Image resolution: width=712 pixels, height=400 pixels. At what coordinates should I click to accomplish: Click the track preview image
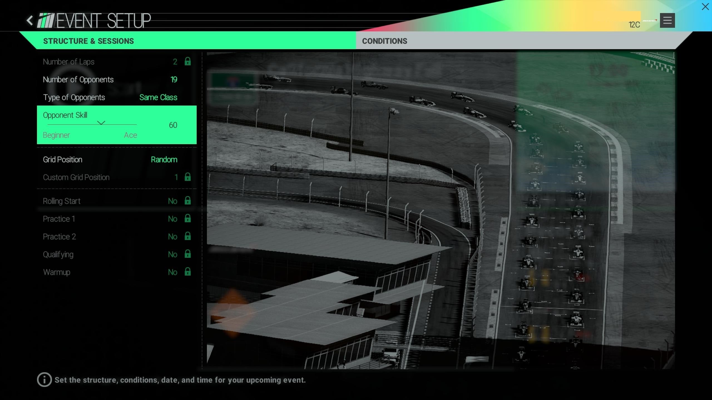point(441,211)
